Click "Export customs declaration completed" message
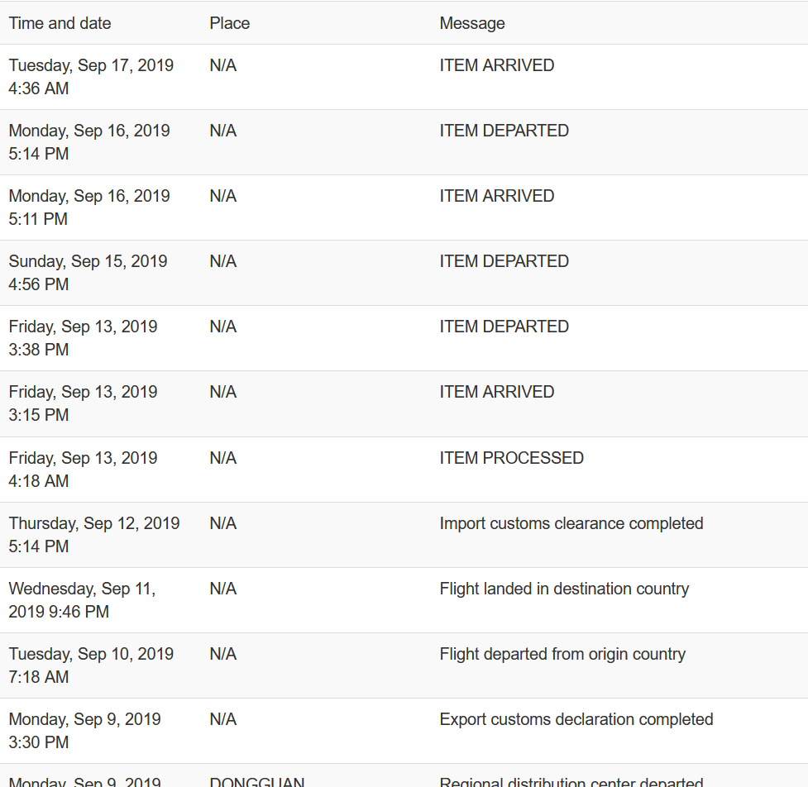 576,719
